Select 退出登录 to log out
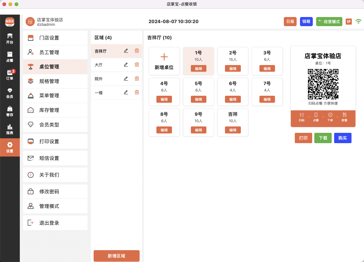The width and height of the screenshot is (364, 262). click(x=55, y=223)
